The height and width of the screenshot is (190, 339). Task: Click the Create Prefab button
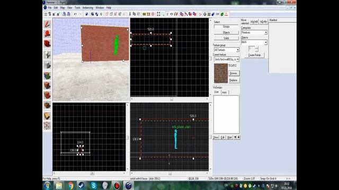254,55
